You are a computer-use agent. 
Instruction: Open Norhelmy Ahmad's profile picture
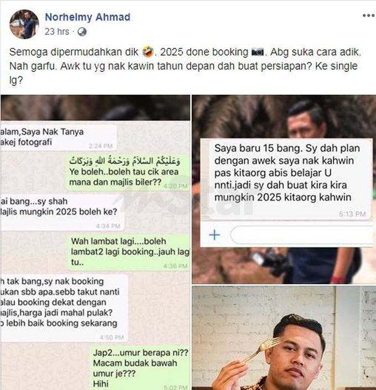point(24,24)
